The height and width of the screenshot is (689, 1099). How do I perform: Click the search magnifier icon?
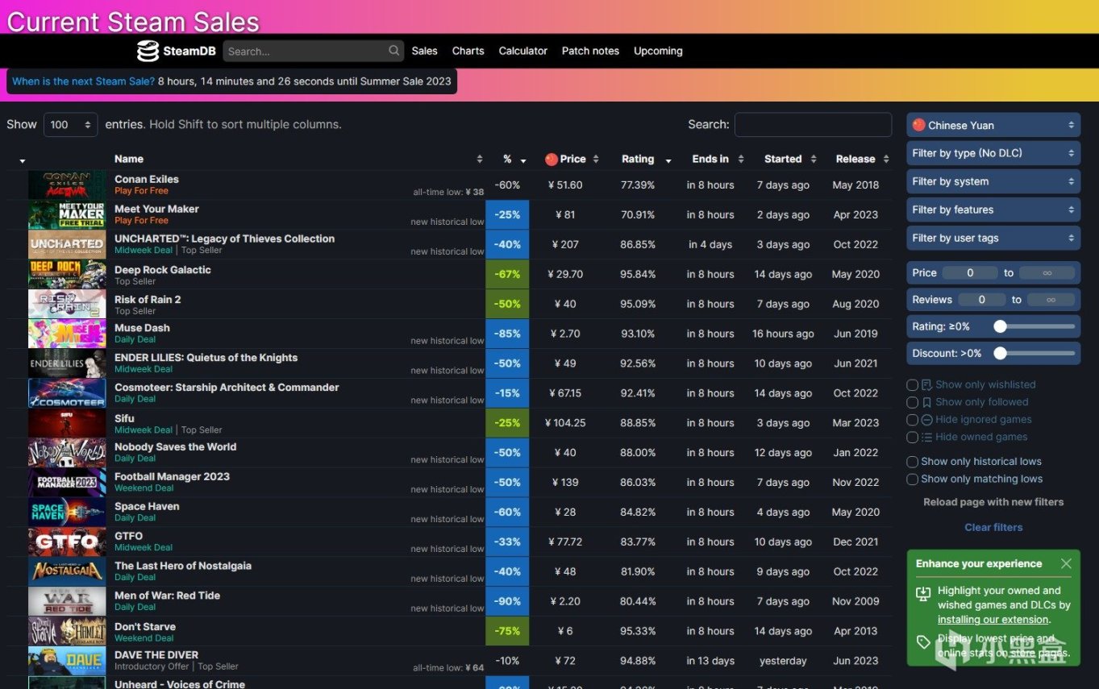click(x=394, y=51)
